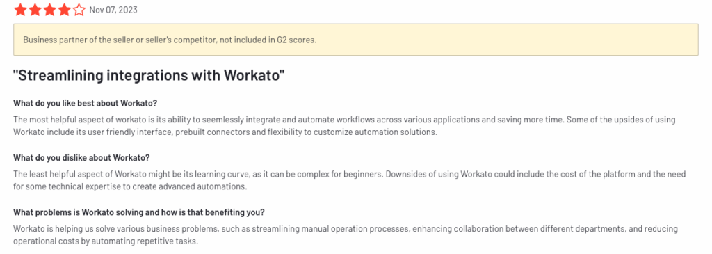
Task: Click "What do you like best about Workato?" heading
Action: (x=86, y=103)
